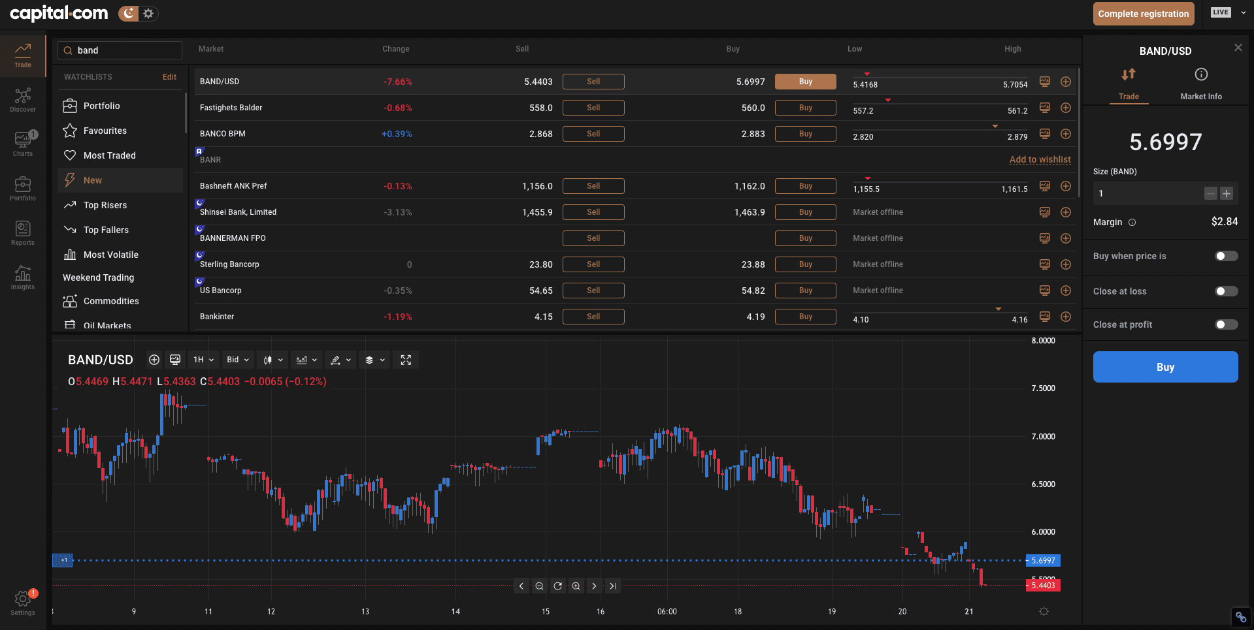Select Most Traded watchlist
Screen dimensions: 1254x630
[x=120, y=155]
